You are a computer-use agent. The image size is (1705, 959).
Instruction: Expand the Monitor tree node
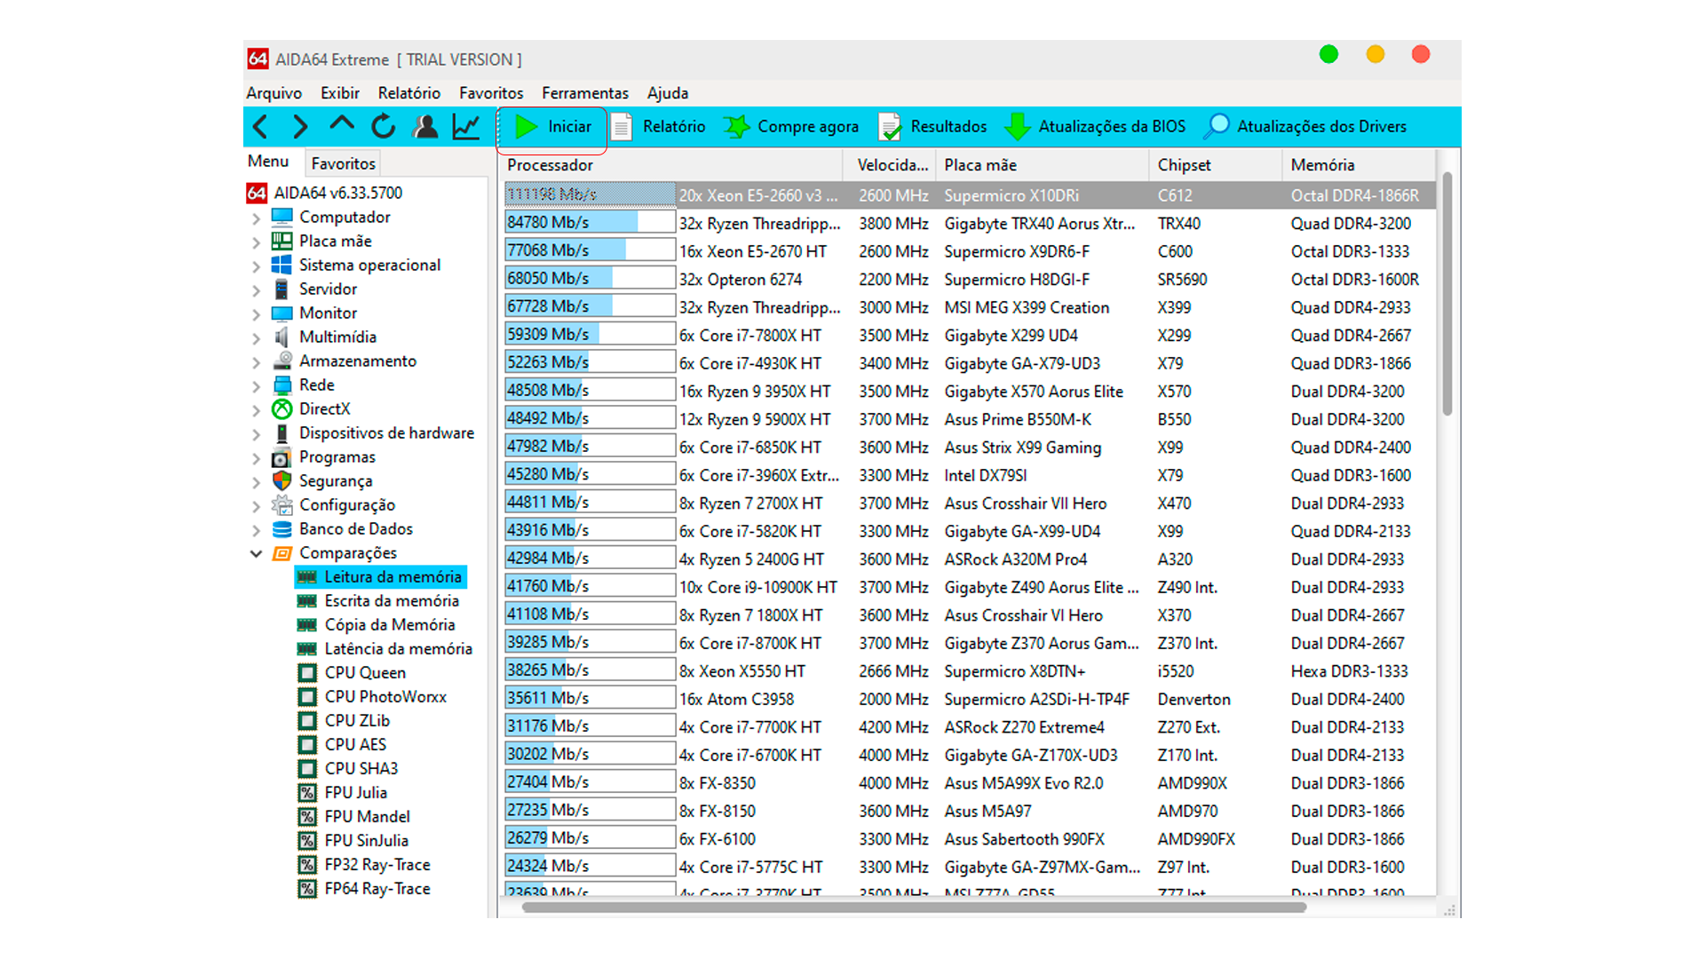pos(256,314)
